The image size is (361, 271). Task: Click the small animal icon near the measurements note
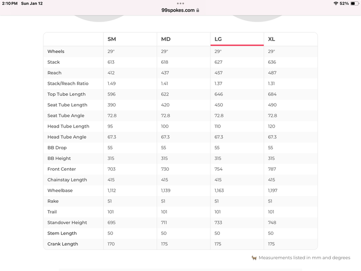(x=254, y=258)
